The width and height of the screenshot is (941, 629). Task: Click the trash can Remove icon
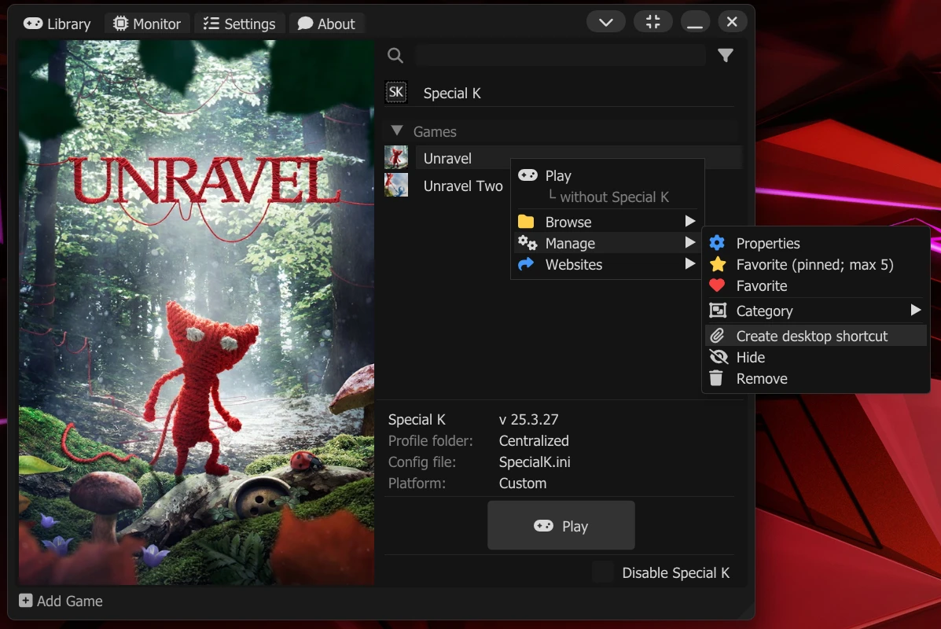(x=716, y=378)
